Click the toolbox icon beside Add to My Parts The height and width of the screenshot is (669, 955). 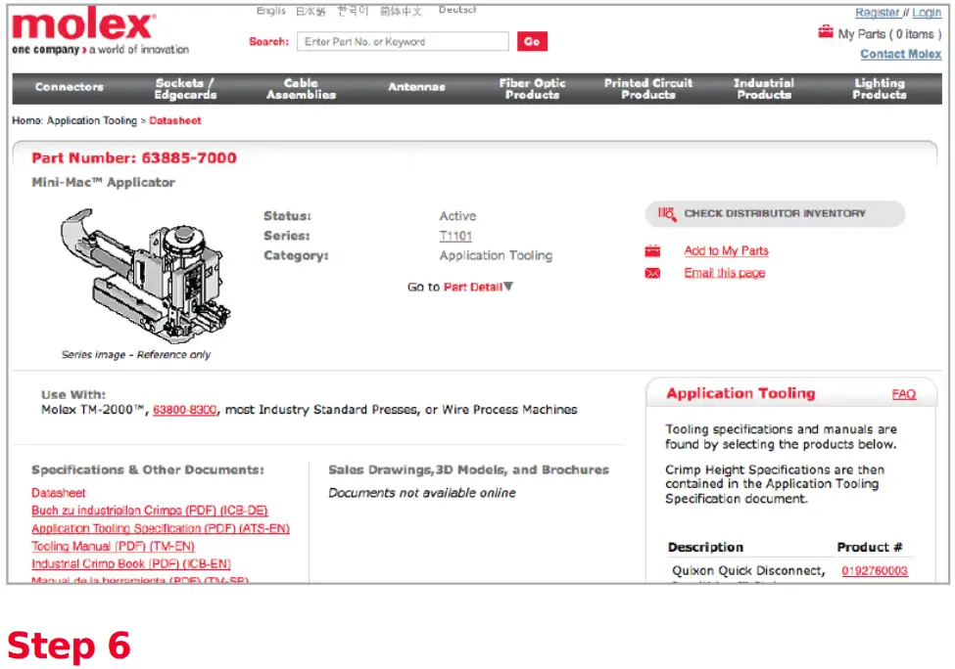pos(652,250)
